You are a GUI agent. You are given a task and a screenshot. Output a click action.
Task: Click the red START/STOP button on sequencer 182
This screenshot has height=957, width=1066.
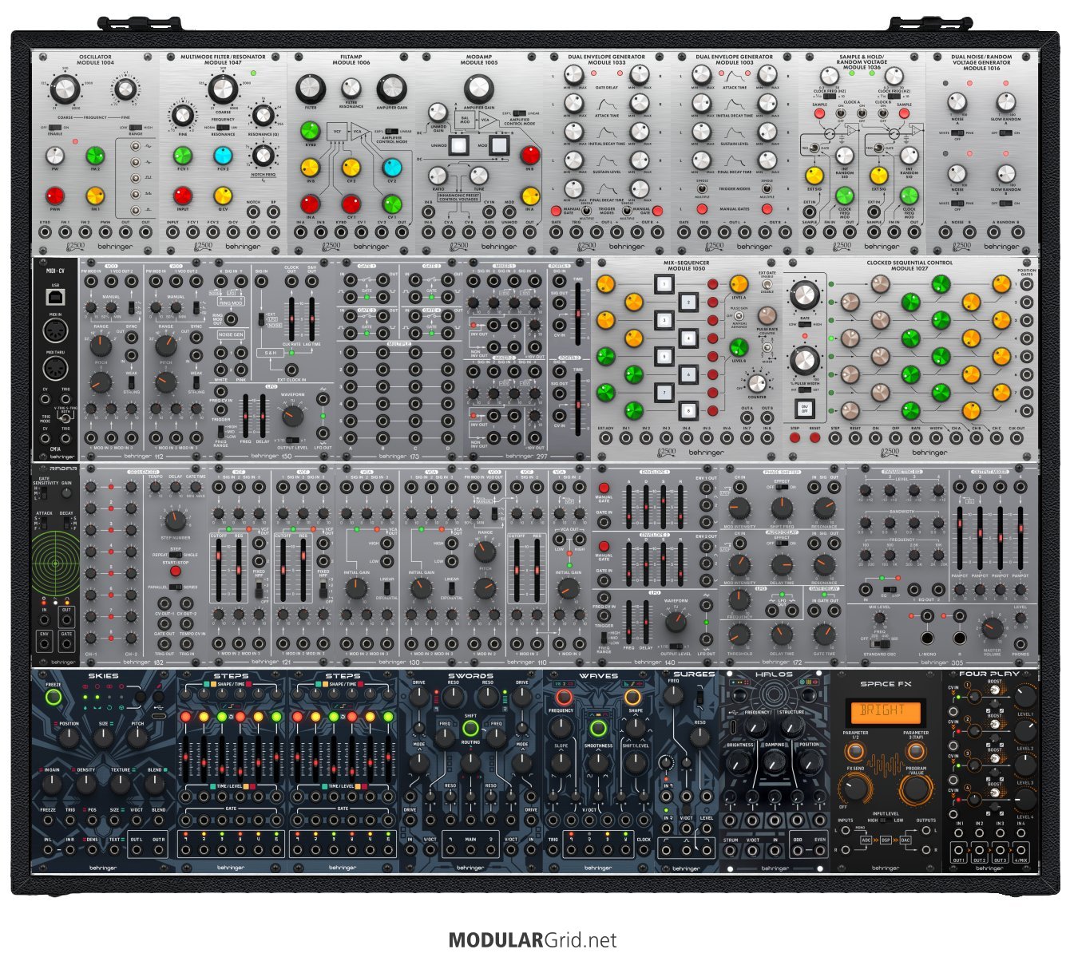point(175,571)
